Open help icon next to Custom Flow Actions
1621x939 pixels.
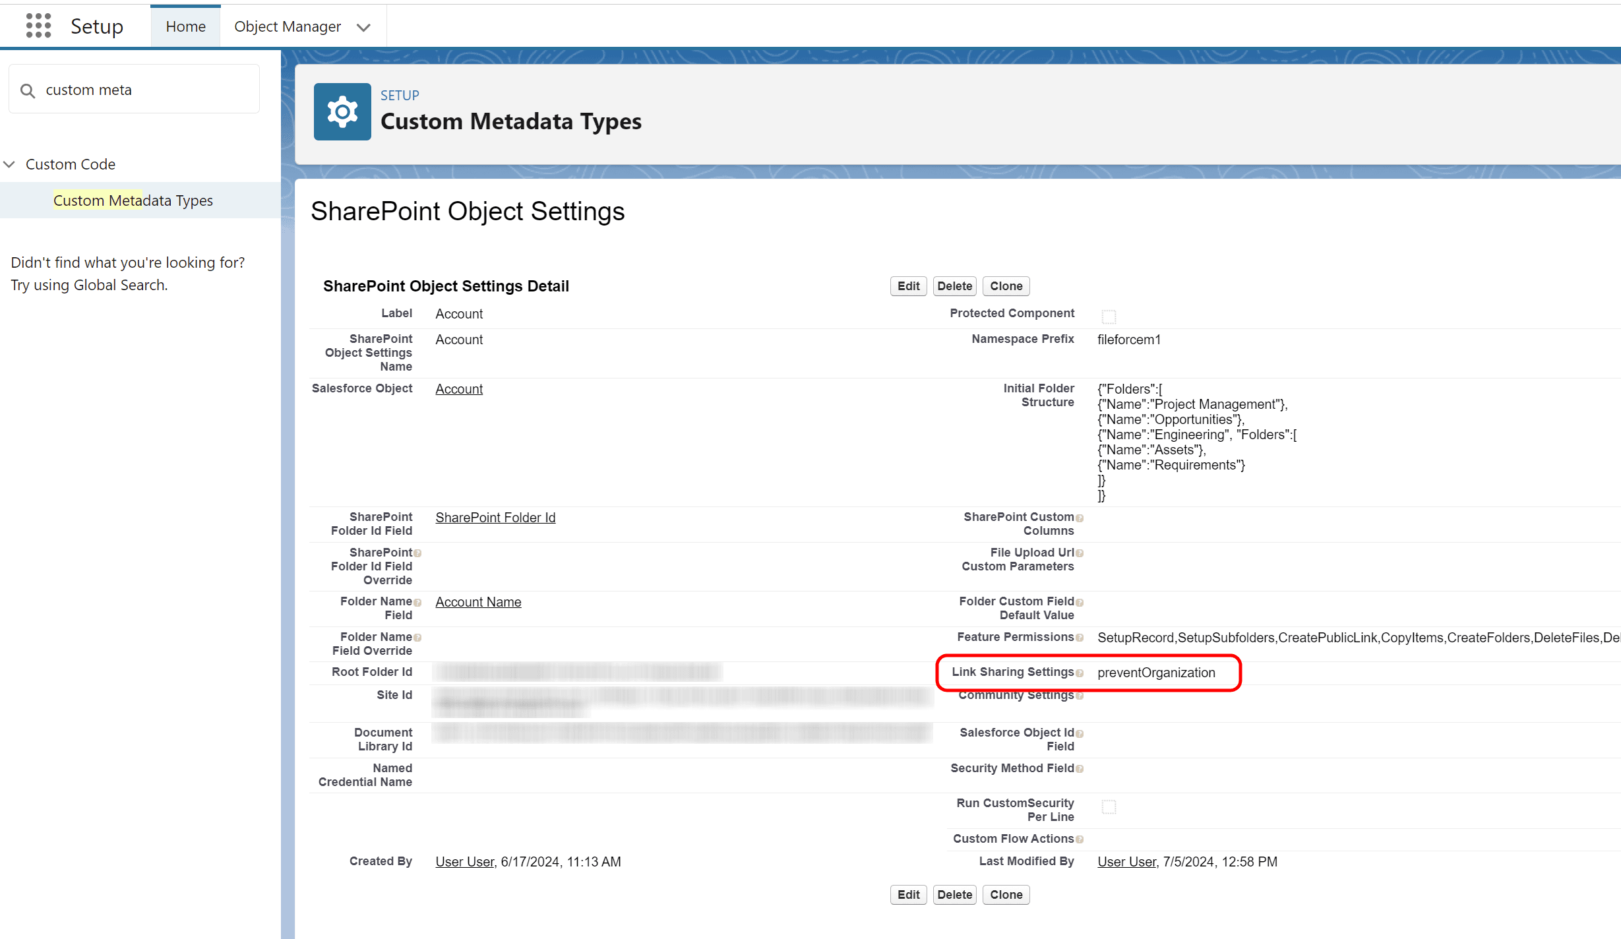coord(1081,839)
